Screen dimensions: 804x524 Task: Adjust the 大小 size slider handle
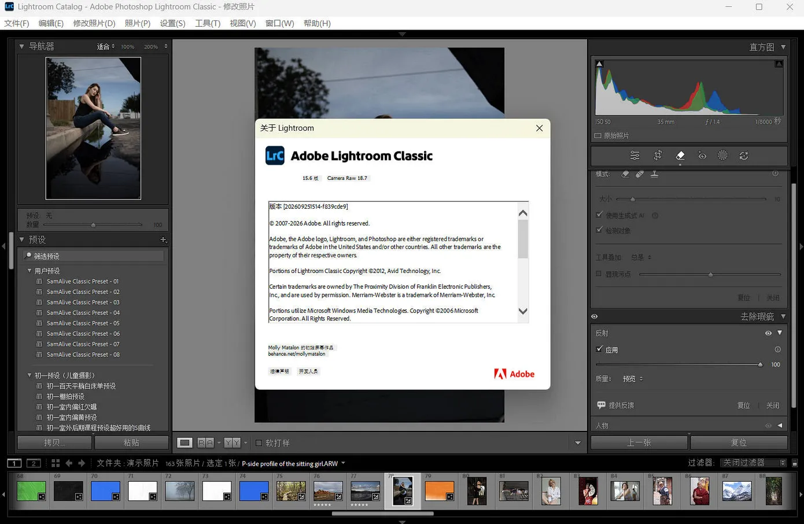click(633, 199)
